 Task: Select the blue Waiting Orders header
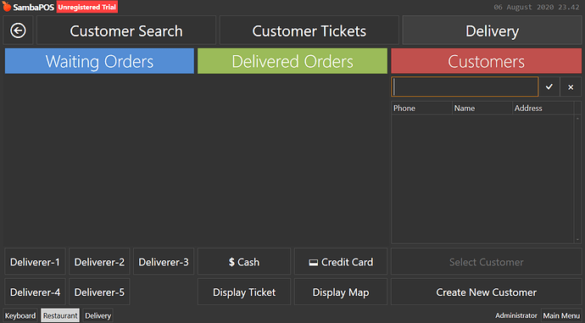click(99, 61)
